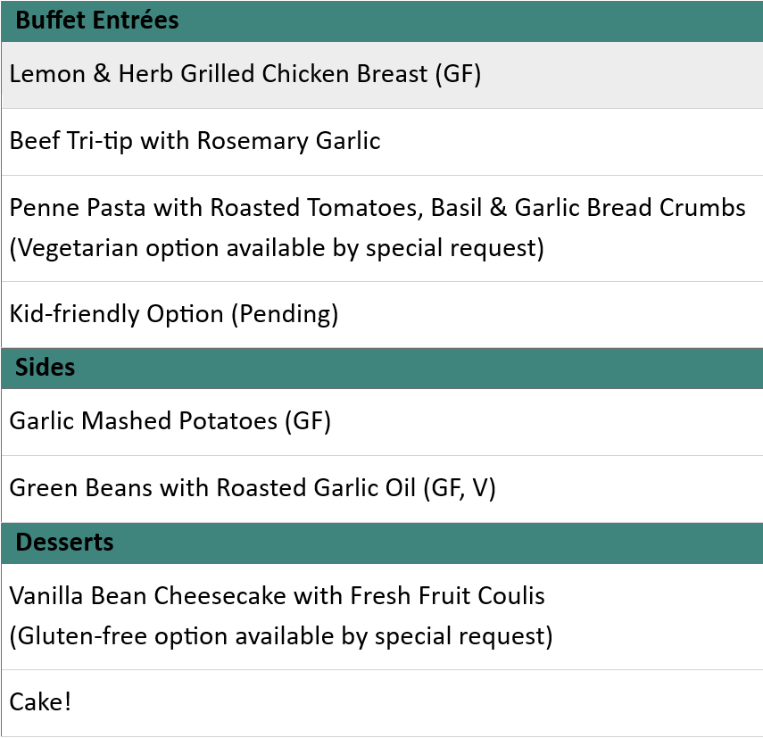Click the Vanilla Bean Cheesecake with Fresh Fruit Coulis line
The image size is (763, 738).
click(277, 596)
